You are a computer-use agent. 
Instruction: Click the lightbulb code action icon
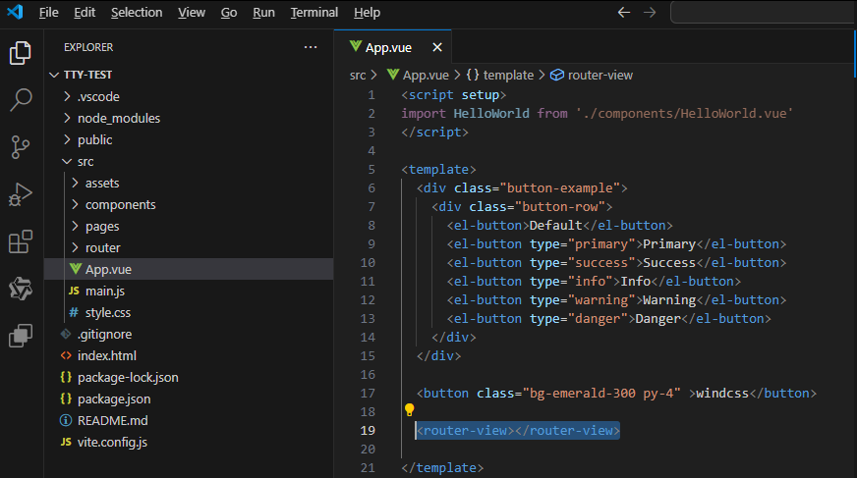tap(409, 409)
